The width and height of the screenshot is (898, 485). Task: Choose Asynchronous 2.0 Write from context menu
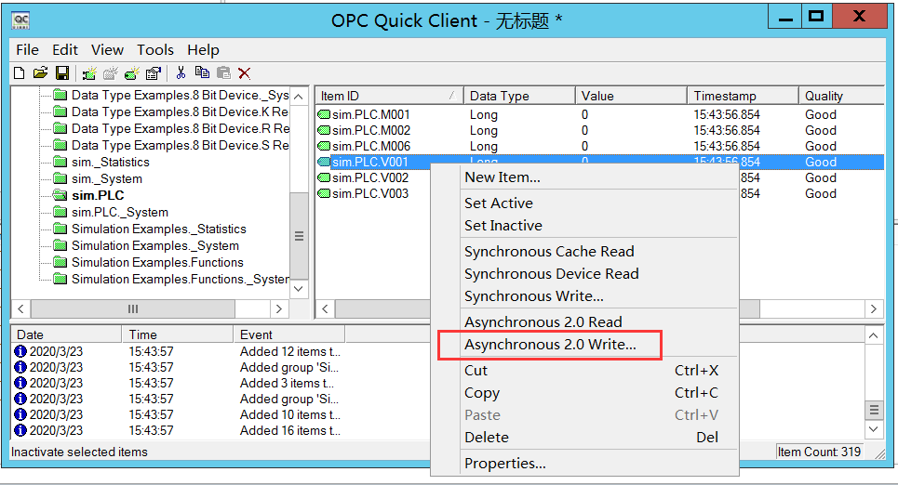[550, 345]
